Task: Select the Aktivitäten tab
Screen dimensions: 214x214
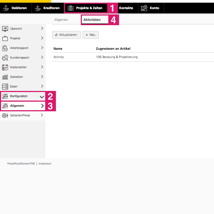Action: point(92,20)
